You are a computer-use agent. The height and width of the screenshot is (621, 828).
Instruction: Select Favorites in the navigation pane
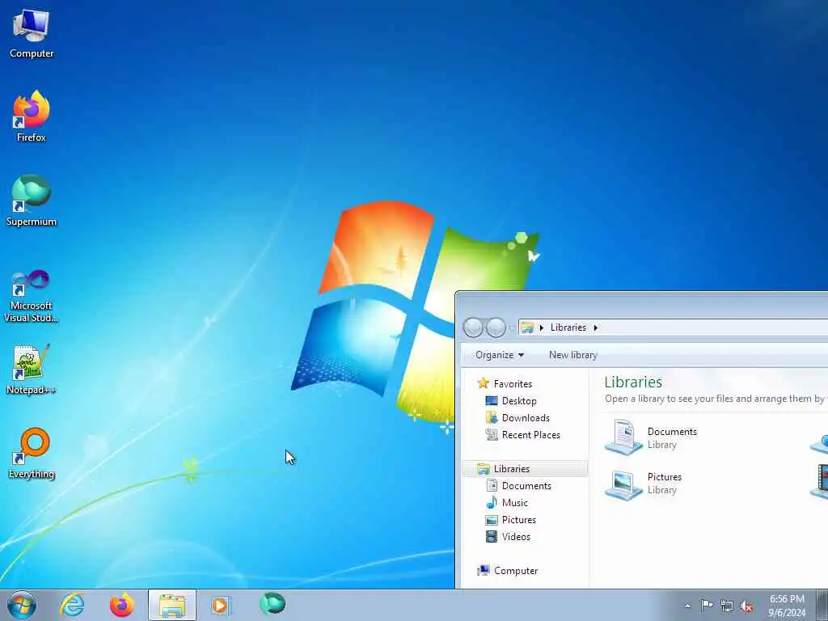(x=513, y=384)
